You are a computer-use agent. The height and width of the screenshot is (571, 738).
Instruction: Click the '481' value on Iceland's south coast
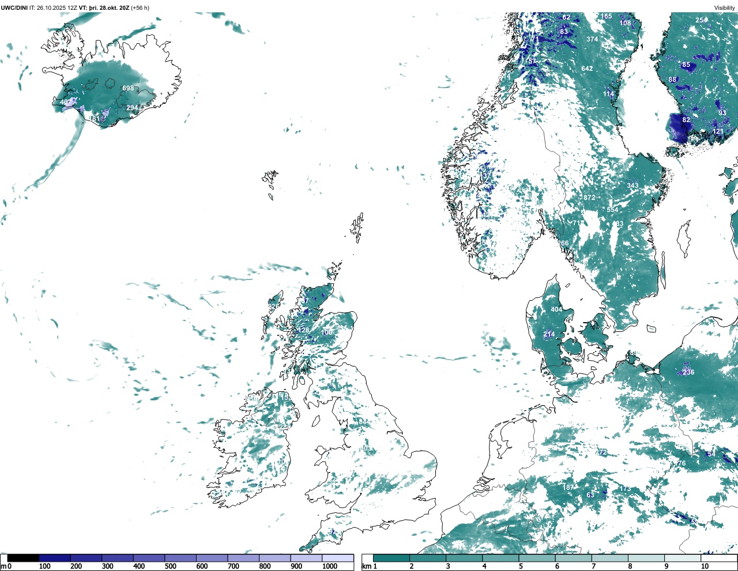point(94,119)
